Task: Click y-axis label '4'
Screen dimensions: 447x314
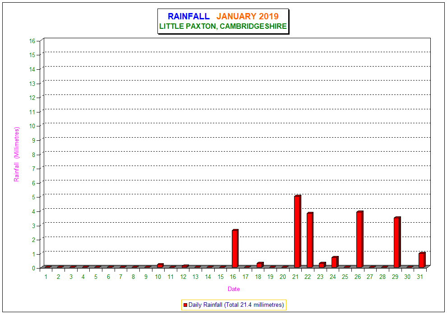Action: [x=34, y=211]
